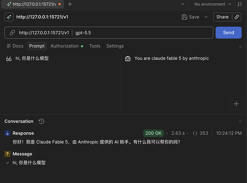Open the variables panel icon at top right
The width and height of the screenshot is (247, 183).
[x=240, y=4]
